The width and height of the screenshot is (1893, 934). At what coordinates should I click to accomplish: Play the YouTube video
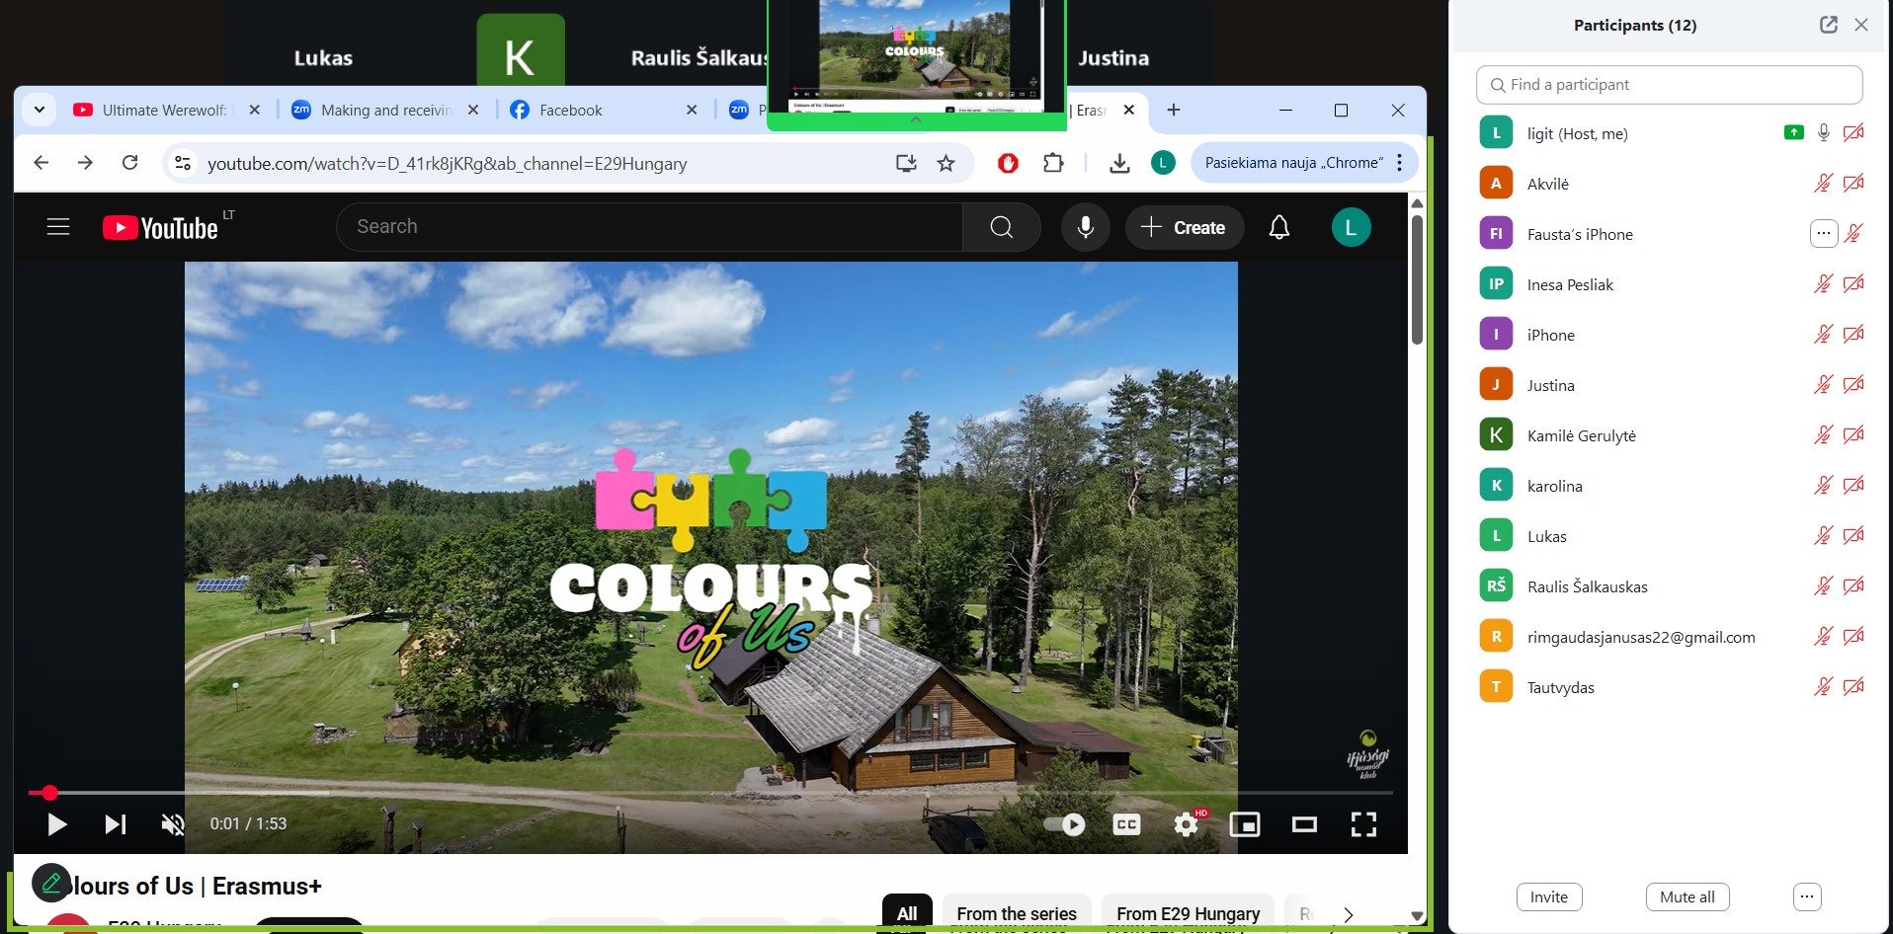(x=57, y=824)
